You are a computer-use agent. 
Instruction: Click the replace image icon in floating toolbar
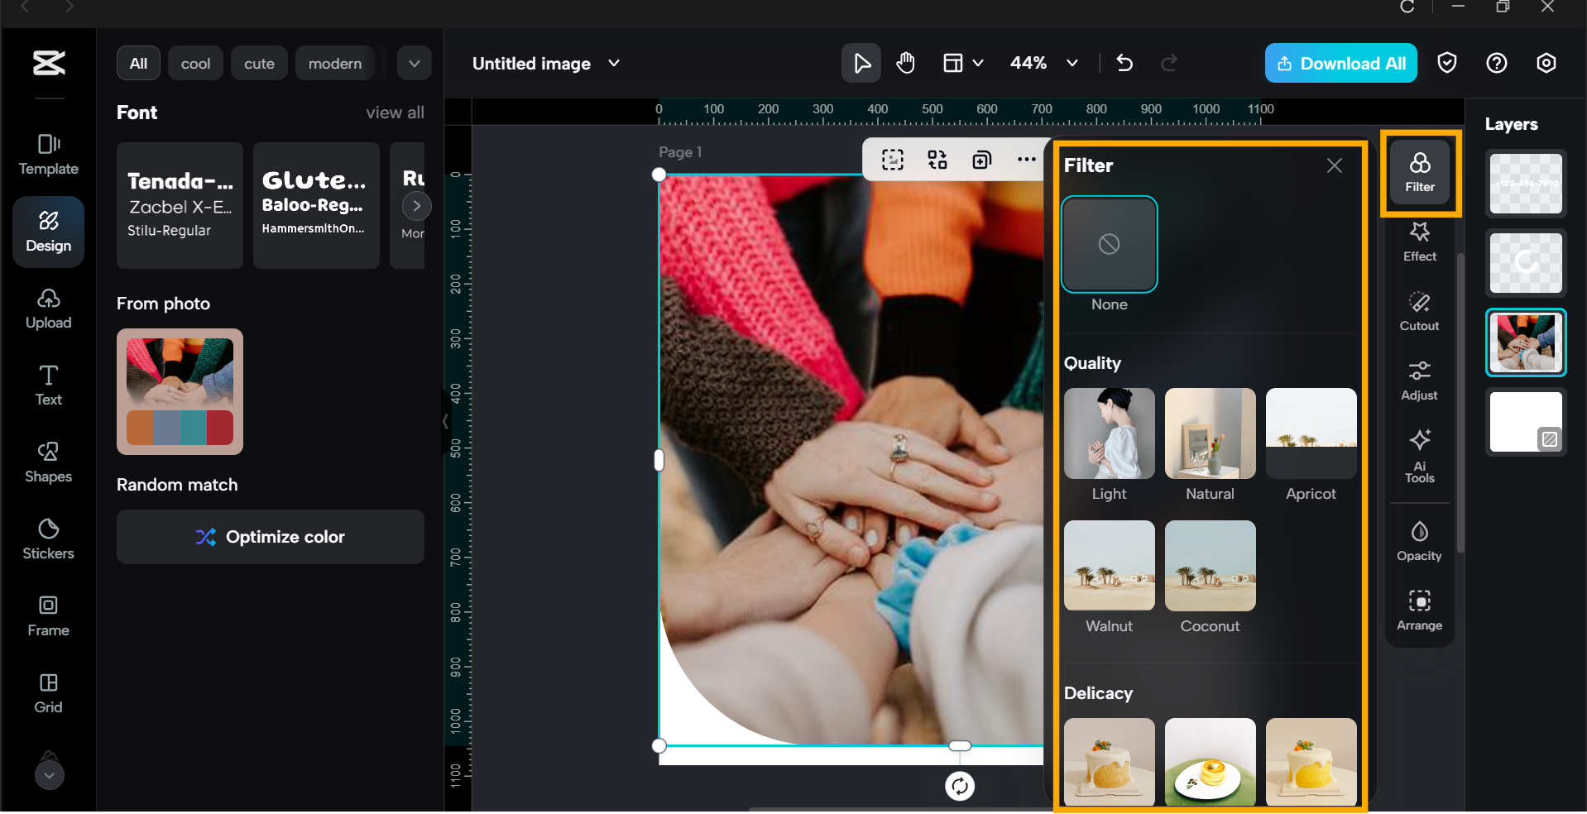[x=937, y=160]
